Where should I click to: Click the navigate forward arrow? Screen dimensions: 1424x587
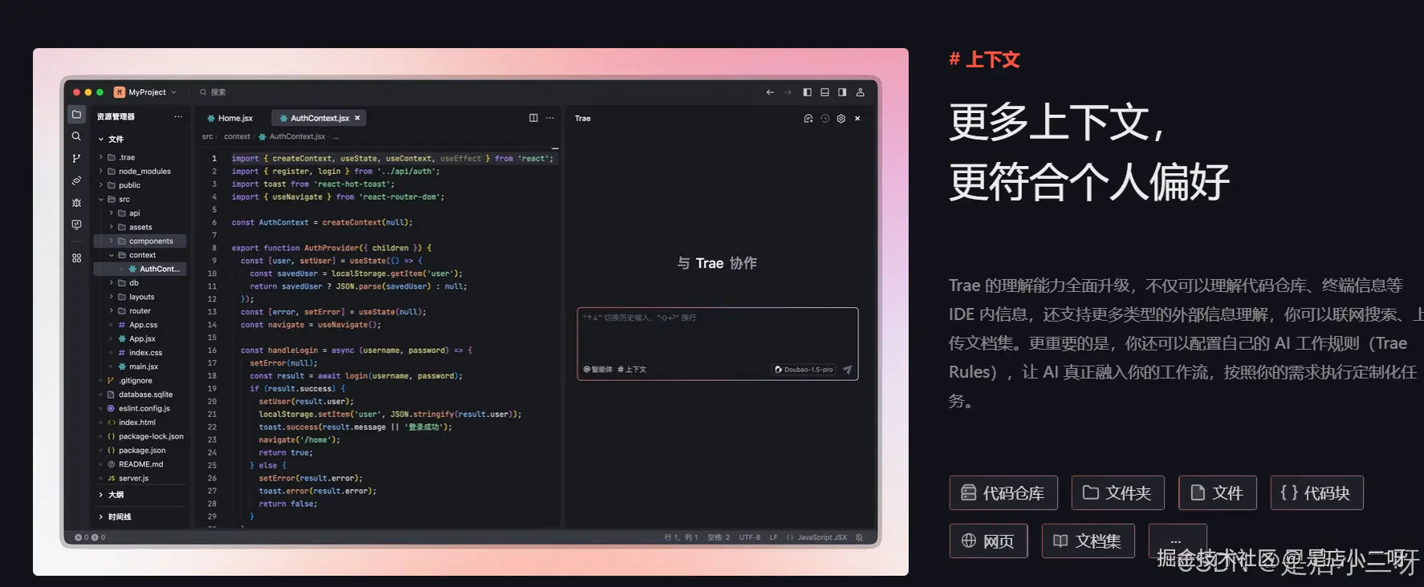pyautogui.click(x=787, y=92)
